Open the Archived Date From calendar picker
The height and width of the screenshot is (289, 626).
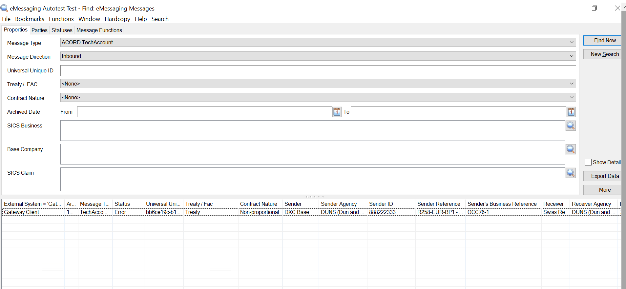(337, 112)
